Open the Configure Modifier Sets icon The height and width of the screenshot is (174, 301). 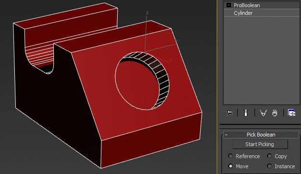tap(291, 112)
